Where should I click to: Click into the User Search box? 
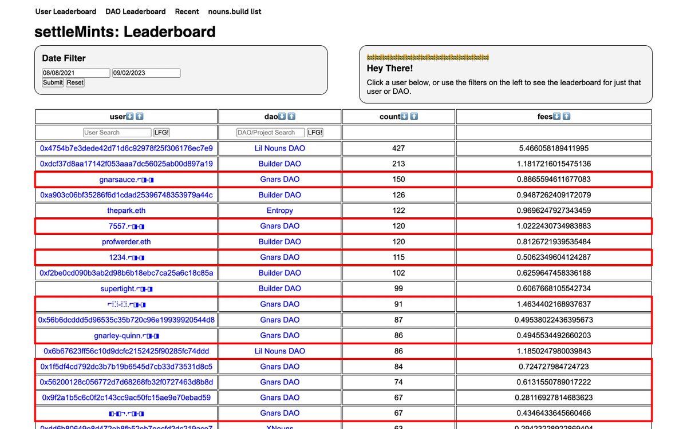(117, 132)
